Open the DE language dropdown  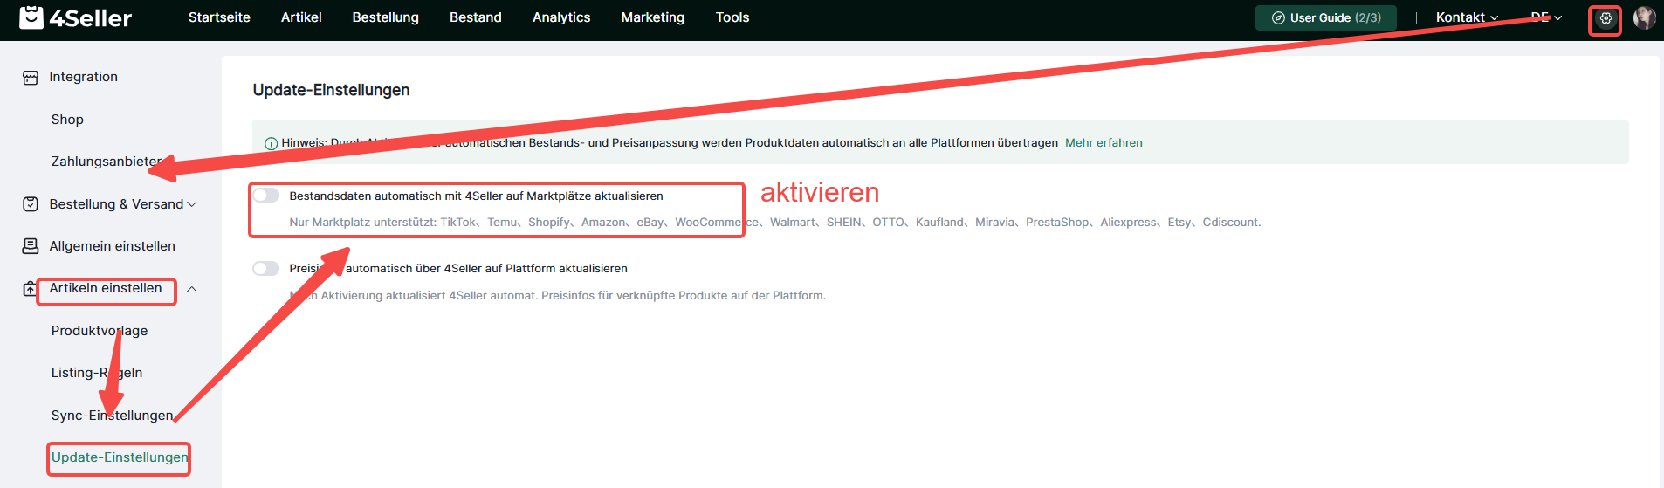[1546, 17]
